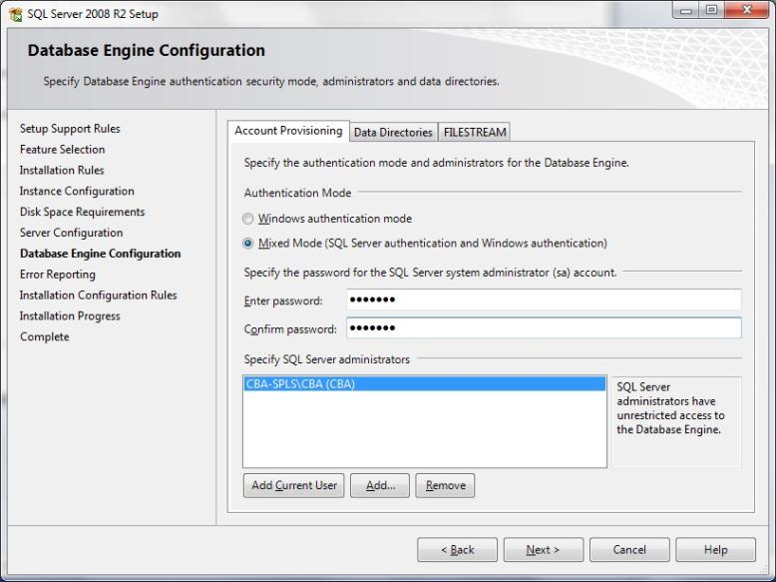Cancel the setup wizard
This screenshot has width=776, height=582.
tap(629, 550)
